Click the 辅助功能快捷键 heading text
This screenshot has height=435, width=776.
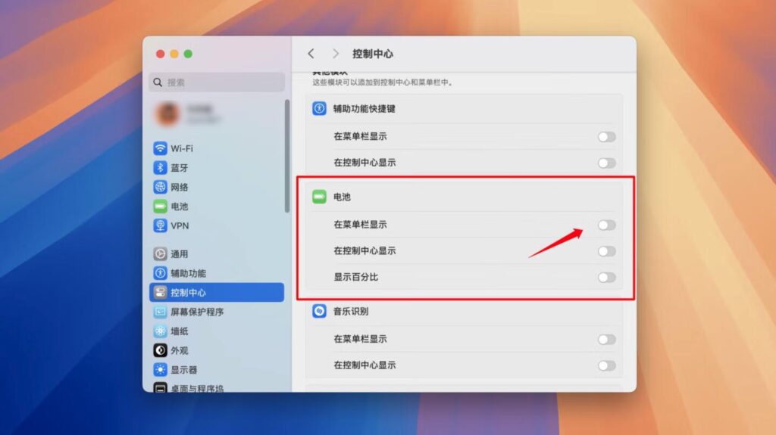pos(365,108)
